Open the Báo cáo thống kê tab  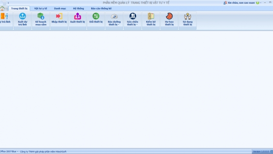tap(101, 9)
